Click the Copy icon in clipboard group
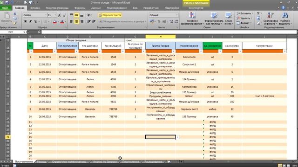Screen dimensions: 298x167 15,18
